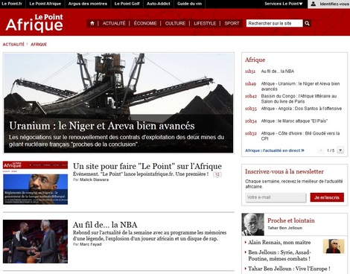The height and width of the screenshot is (274, 350).
Task: Open the Le Point Afrique logo
Action: click(34, 23)
